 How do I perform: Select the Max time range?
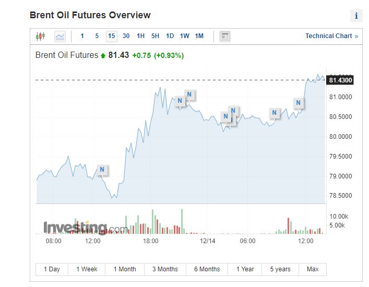[313, 269]
